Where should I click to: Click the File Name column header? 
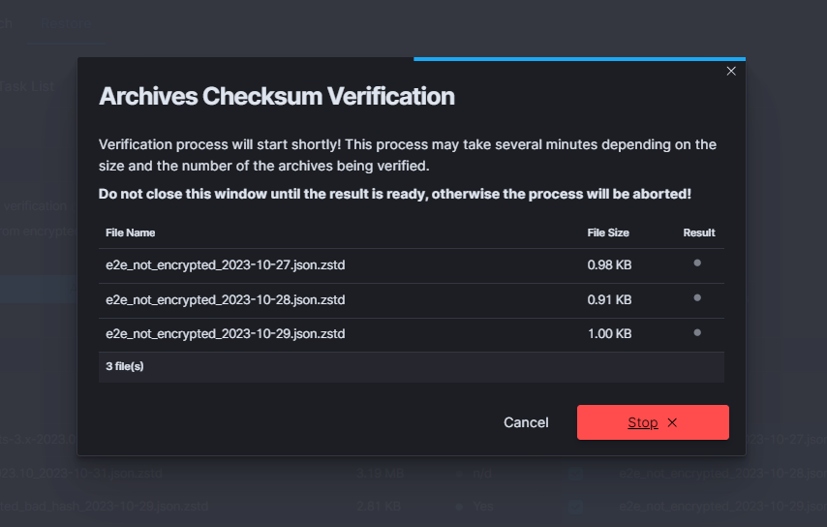[x=130, y=232]
